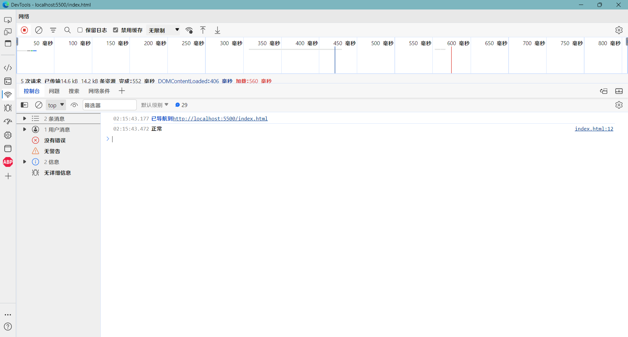Select the 无警告 filter row
The image size is (628, 337).
click(x=58, y=151)
